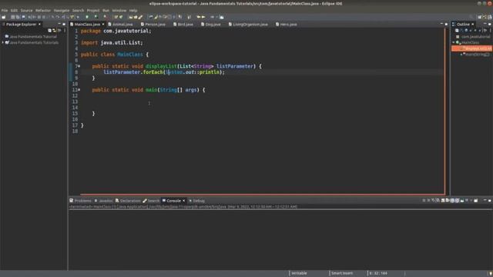This screenshot has width=493, height=277.
Task: Open the Problems tab
Action: pos(80,201)
